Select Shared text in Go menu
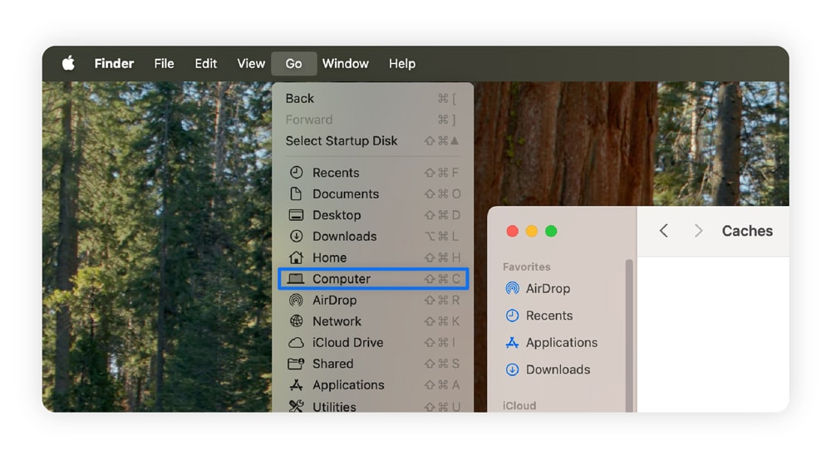Viewport: 831px width, 450px height. click(333, 364)
